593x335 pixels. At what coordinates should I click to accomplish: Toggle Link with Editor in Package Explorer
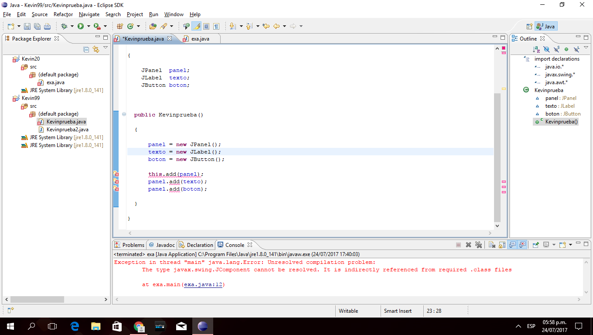coord(96,49)
